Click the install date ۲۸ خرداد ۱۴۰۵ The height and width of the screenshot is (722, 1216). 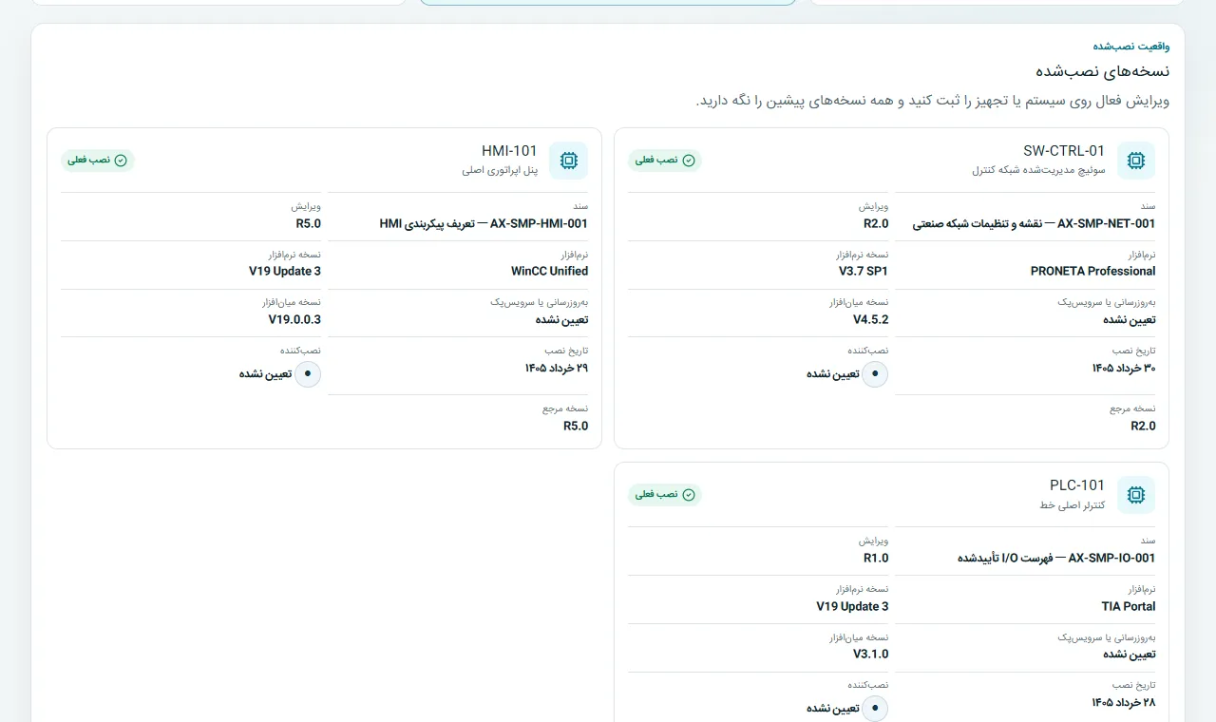(1124, 702)
